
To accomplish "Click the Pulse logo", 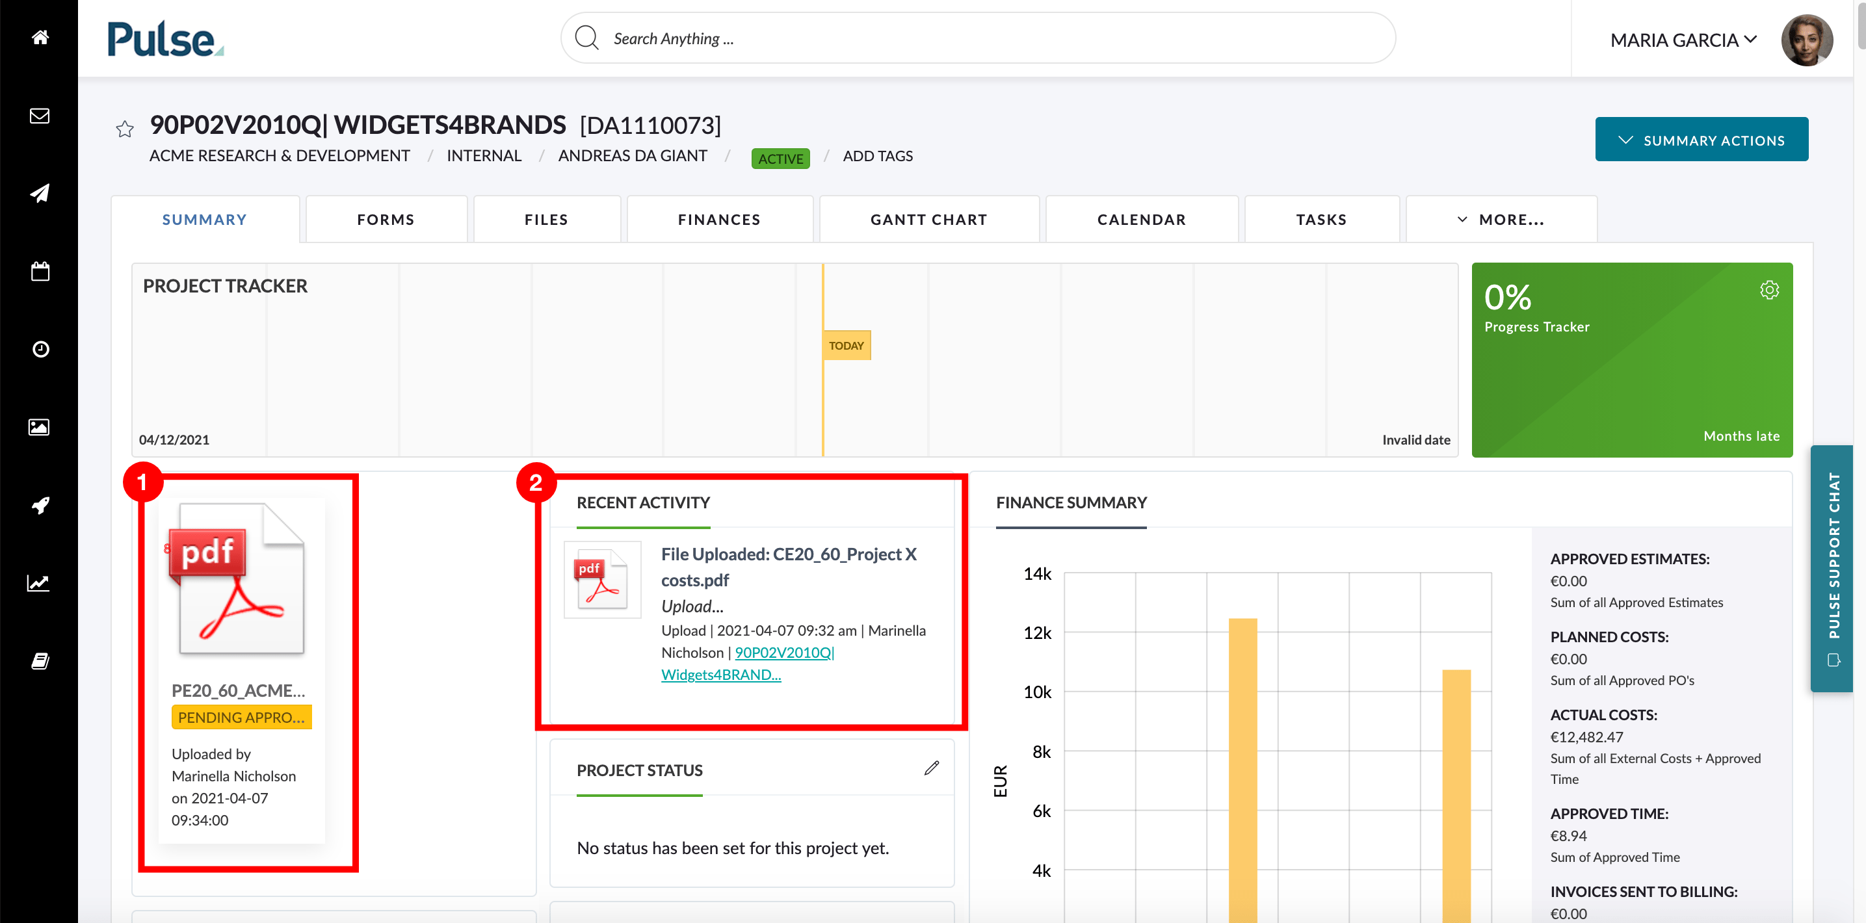I will tap(166, 38).
